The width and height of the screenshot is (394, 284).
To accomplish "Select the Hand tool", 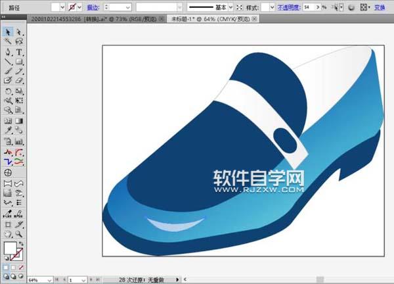I will tap(7, 233).
